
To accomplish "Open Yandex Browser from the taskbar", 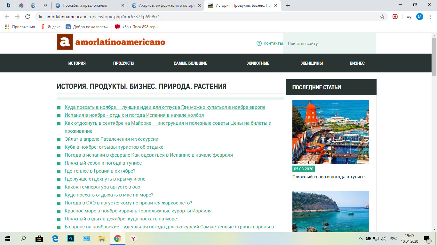I will coord(133,238).
